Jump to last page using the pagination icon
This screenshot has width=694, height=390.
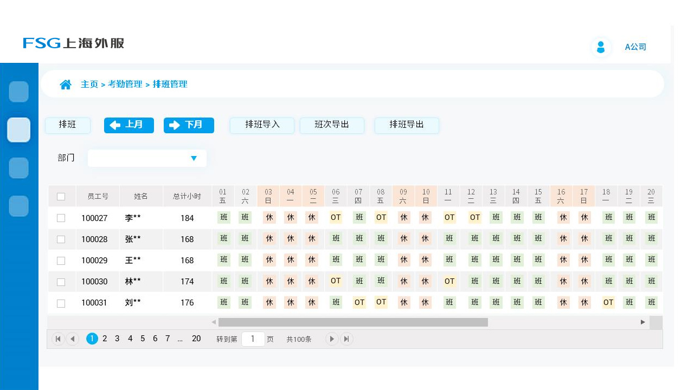pyautogui.click(x=346, y=339)
